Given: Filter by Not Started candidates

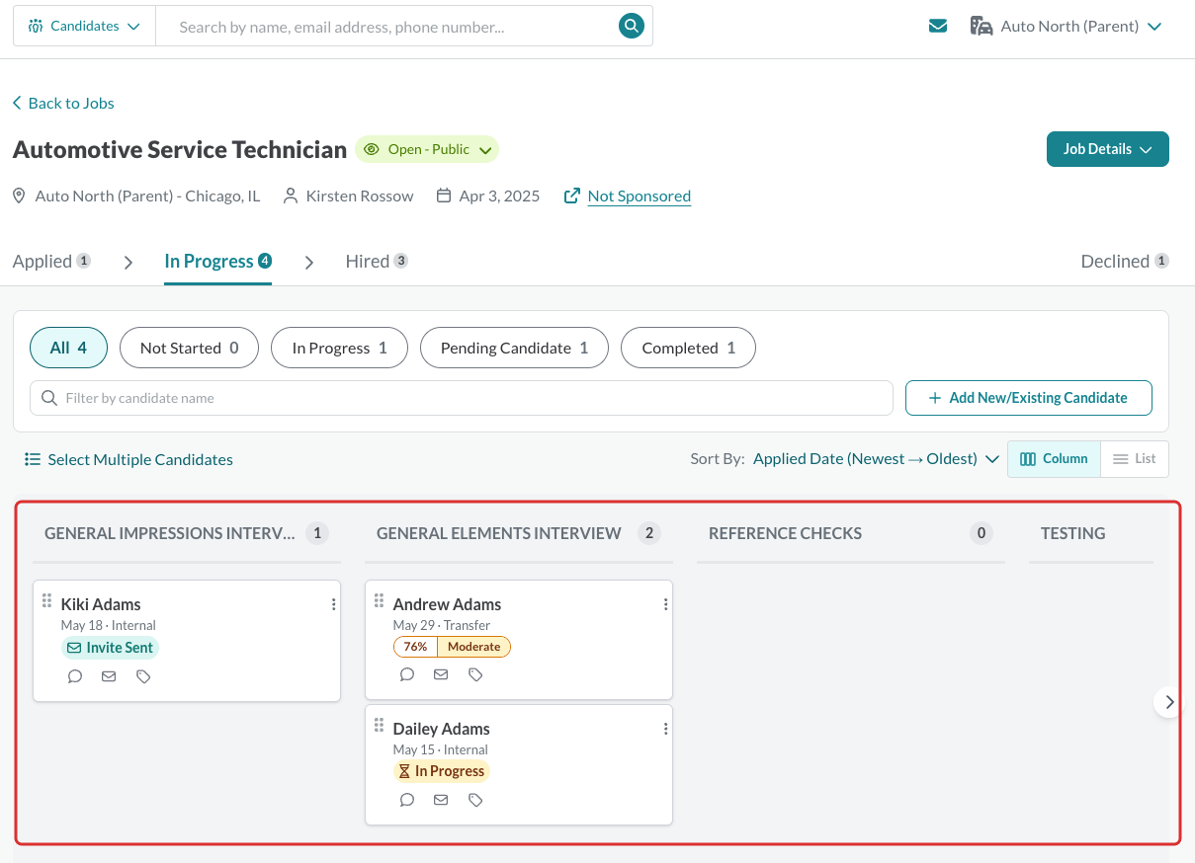Looking at the screenshot, I should [x=189, y=348].
